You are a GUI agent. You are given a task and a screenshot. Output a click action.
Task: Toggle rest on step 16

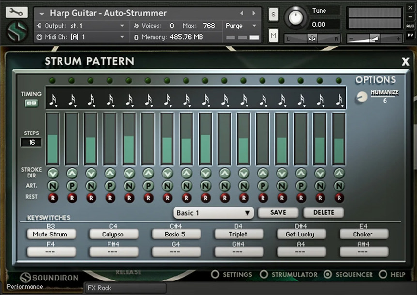[x=339, y=198]
